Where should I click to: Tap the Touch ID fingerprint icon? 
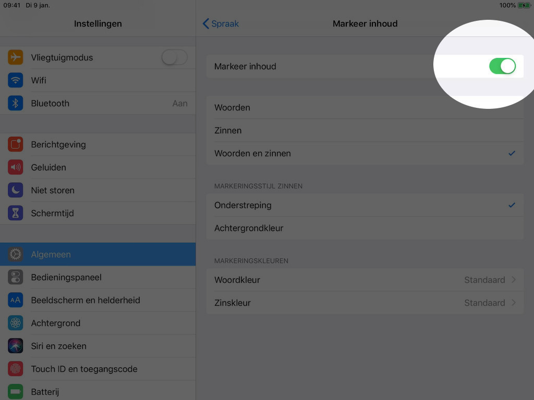click(15, 369)
